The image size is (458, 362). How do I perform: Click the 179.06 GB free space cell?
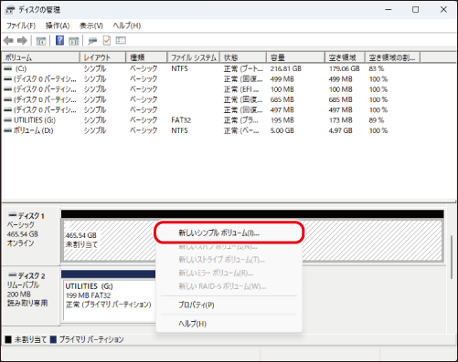coord(344,68)
